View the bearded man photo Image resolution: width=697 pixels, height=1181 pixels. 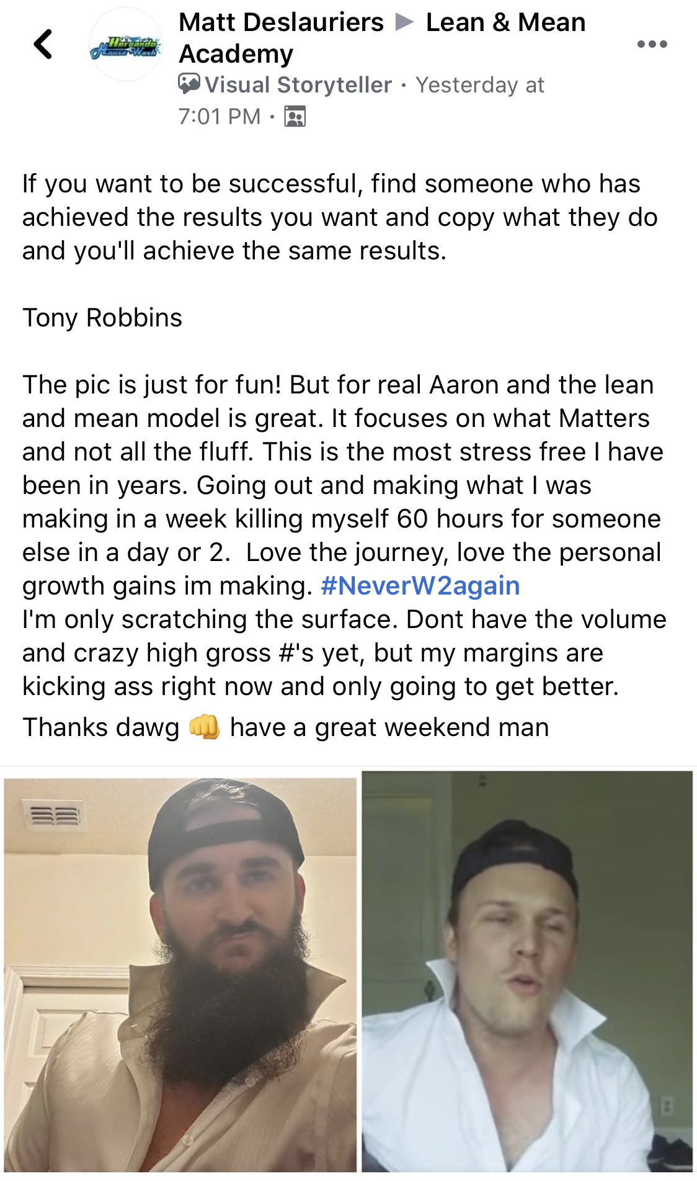(180, 973)
